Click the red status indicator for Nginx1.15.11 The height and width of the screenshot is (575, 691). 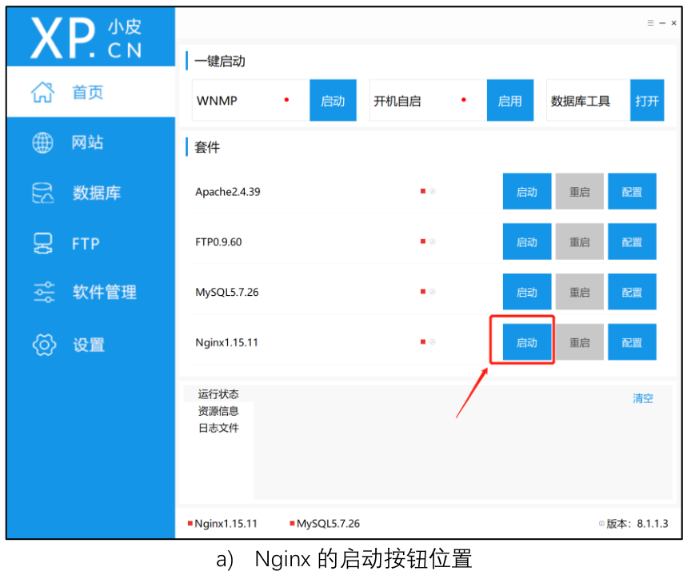tap(422, 342)
